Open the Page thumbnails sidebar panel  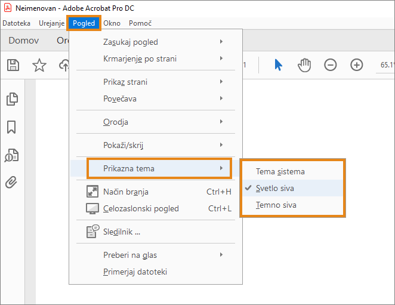point(11,99)
